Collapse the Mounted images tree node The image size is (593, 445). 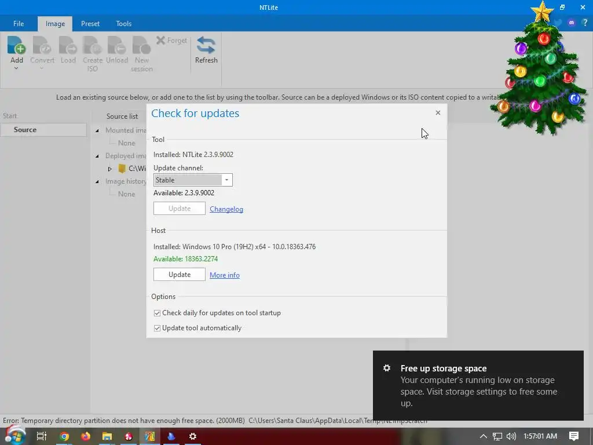coord(97,130)
